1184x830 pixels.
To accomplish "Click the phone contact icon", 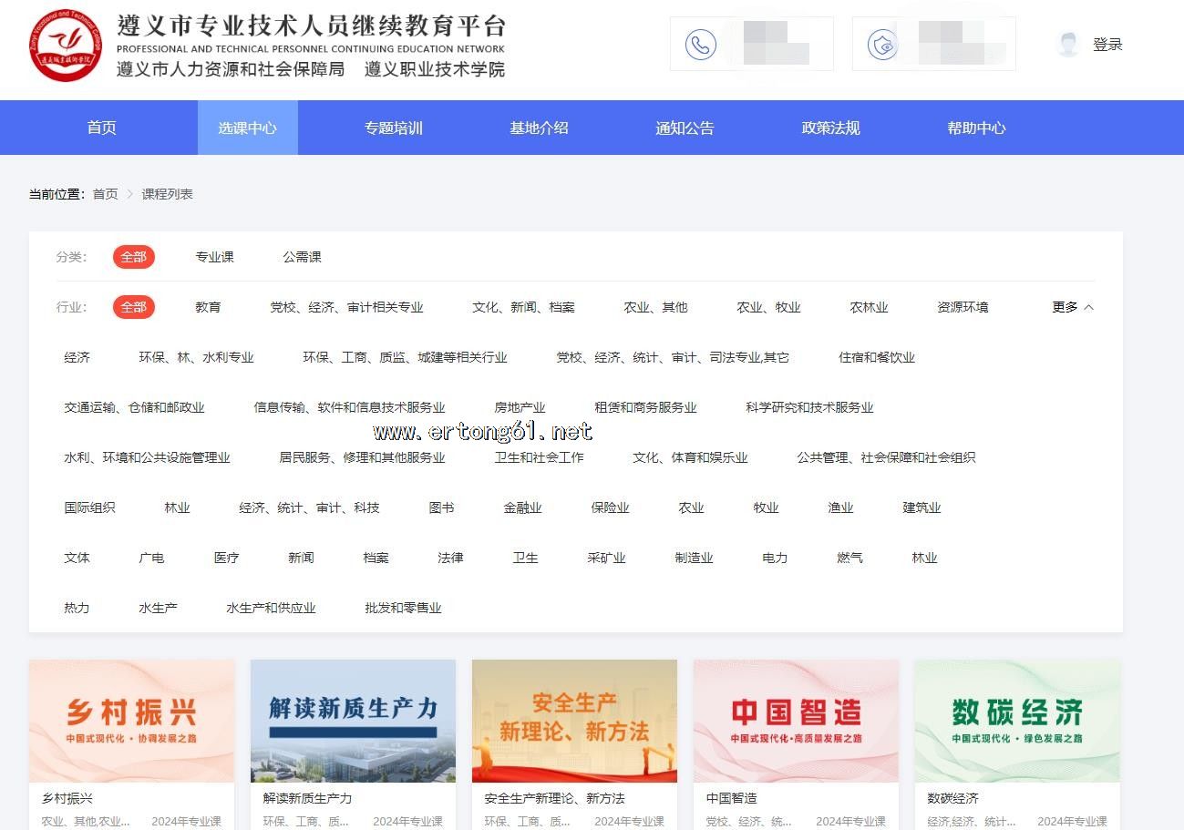I will (x=700, y=45).
